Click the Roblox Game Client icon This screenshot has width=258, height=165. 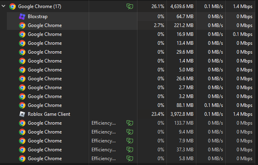[x=22, y=114]
